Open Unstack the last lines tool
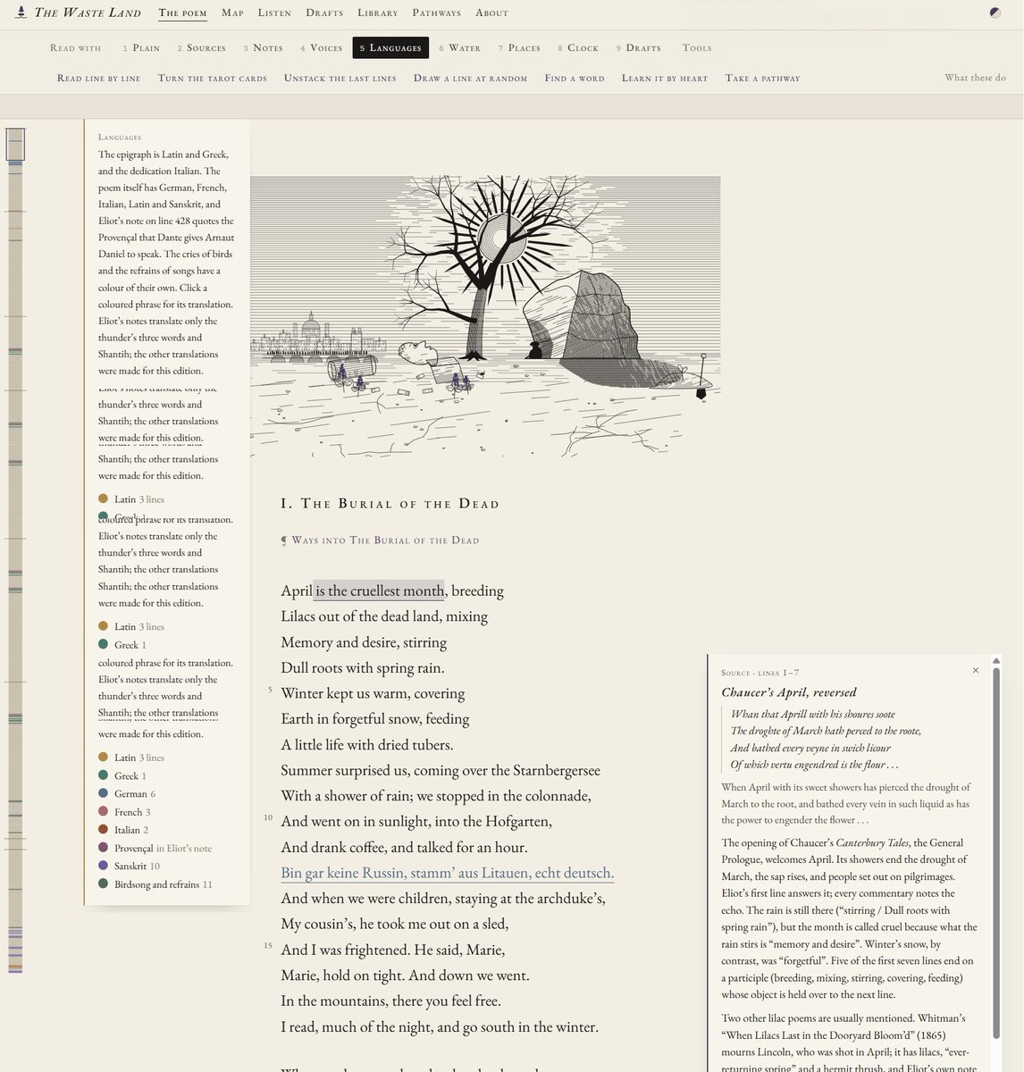Viewport: 1024px width, 1072px height. tap(340, 79)
